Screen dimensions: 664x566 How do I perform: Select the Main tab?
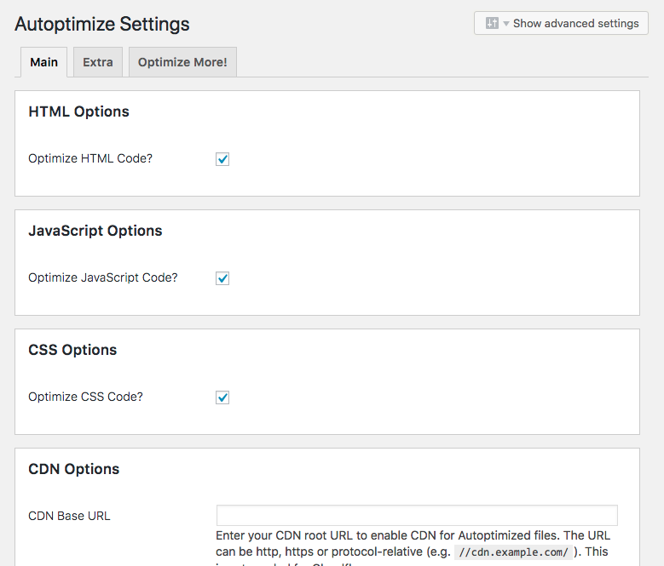click(43, 62)
